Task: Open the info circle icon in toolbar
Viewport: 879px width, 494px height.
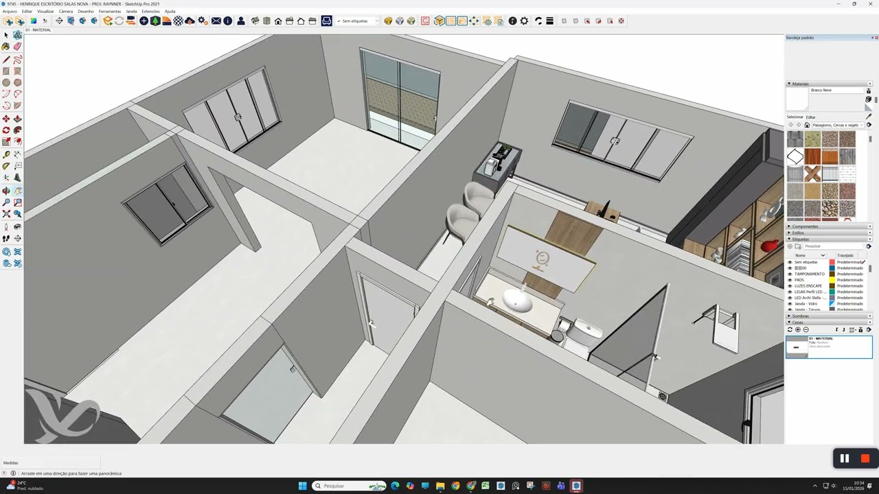Action: 227,21
